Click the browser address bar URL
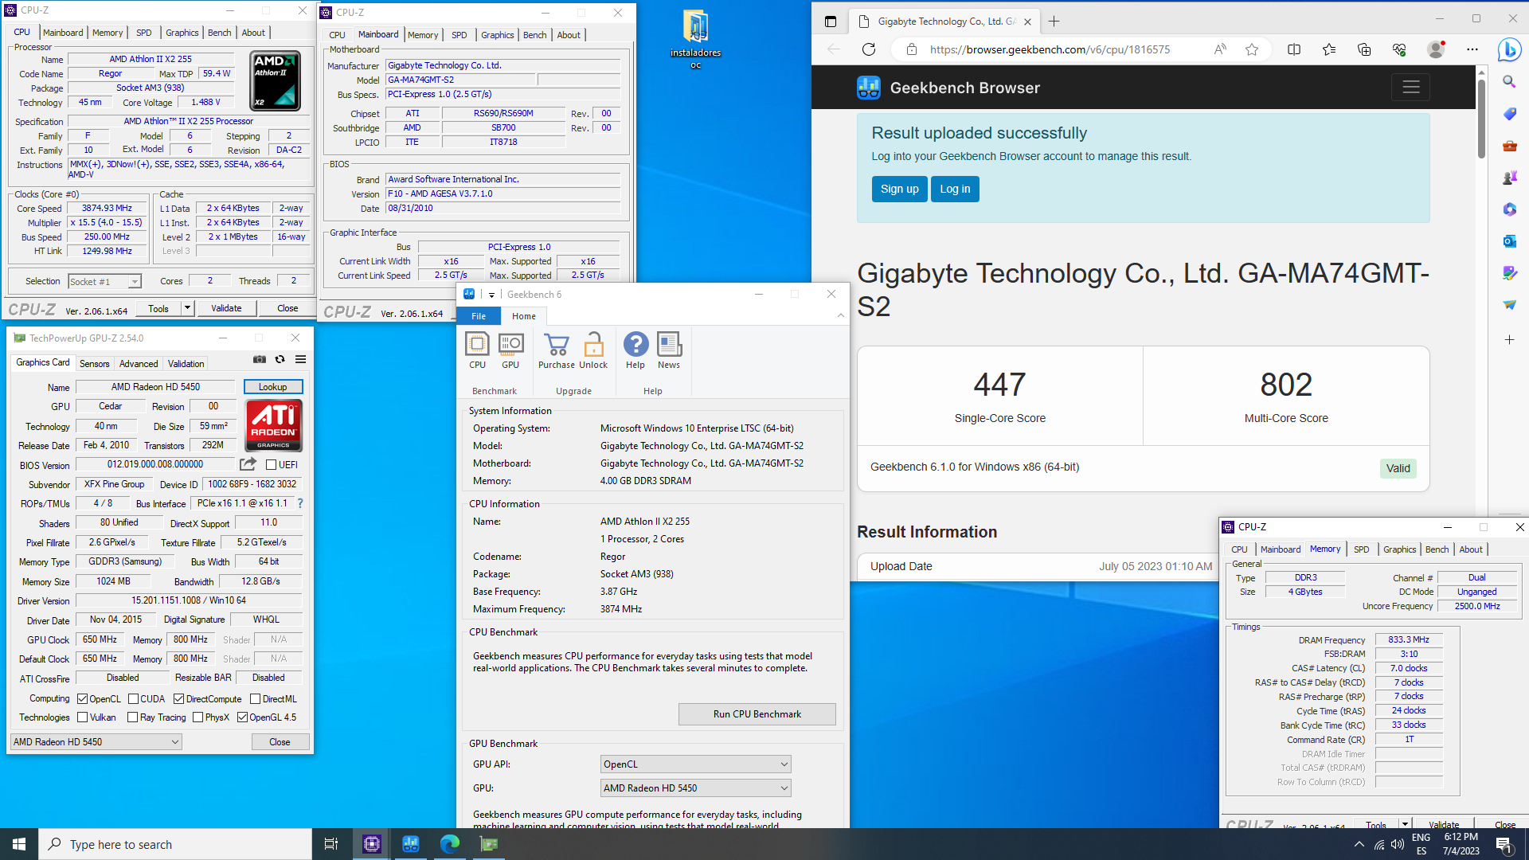 1050,49
